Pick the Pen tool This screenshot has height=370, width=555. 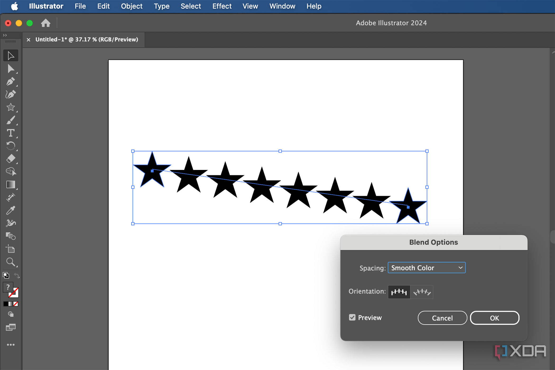point(11,81)
